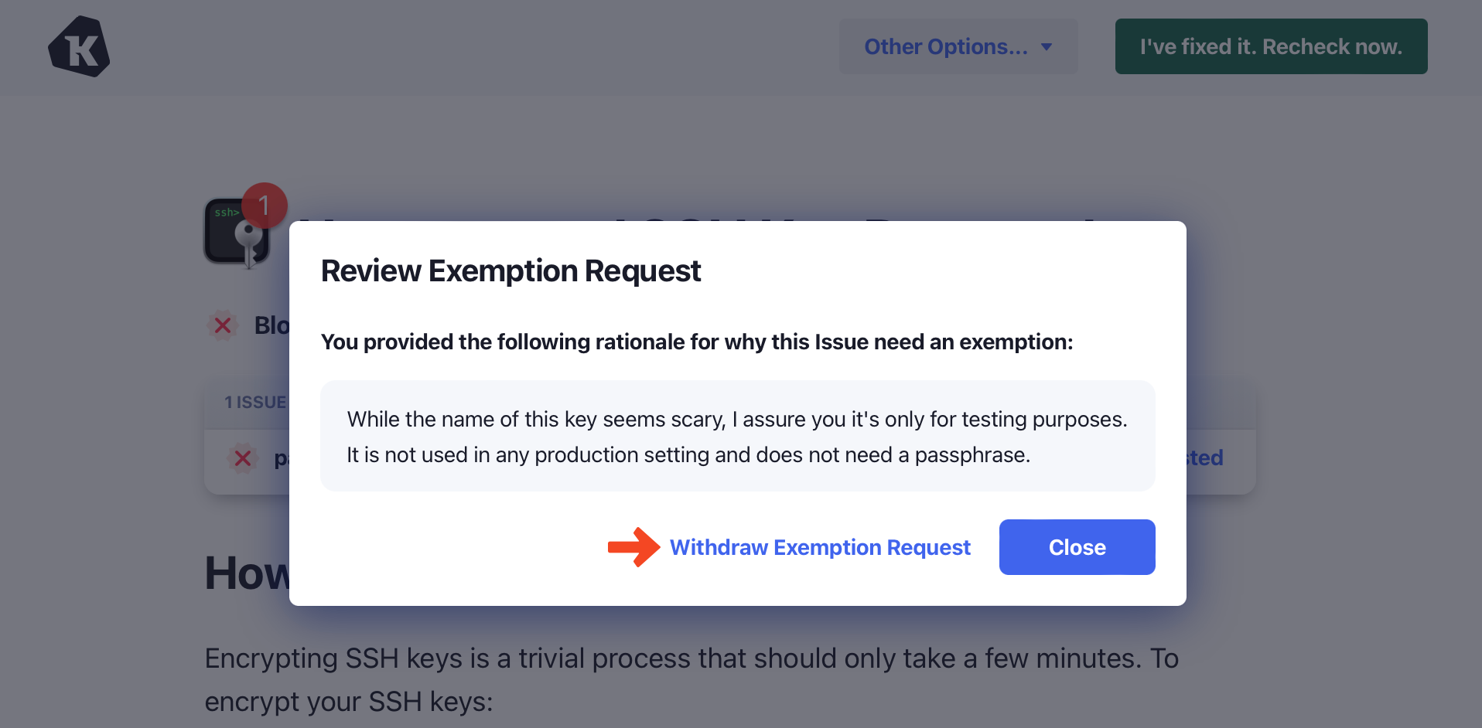Viewport: 1482px width, 728px height.
Task: Click the partially hidden blue link ending in "ted"
Action: 1205,458
